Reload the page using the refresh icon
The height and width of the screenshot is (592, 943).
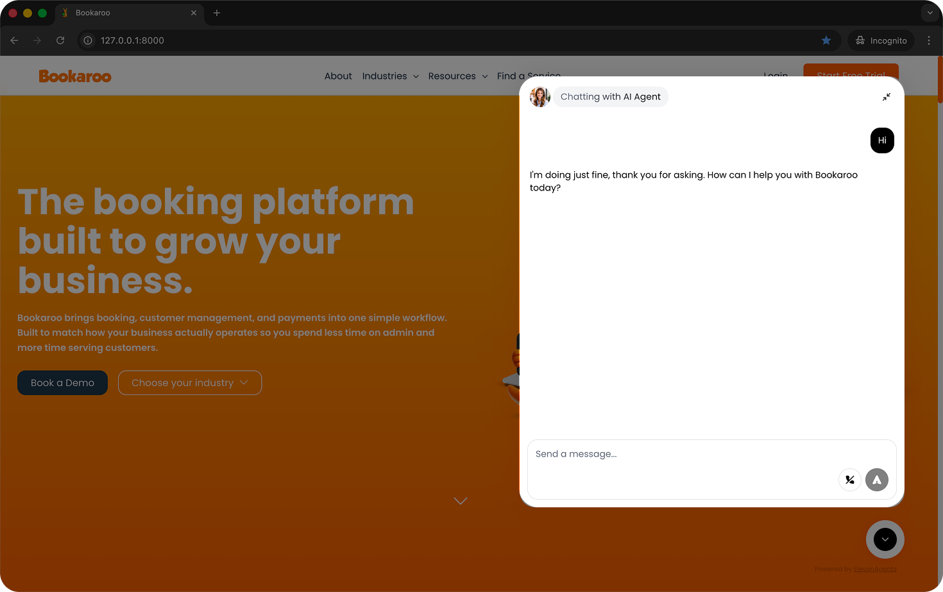tap(60, 40)
